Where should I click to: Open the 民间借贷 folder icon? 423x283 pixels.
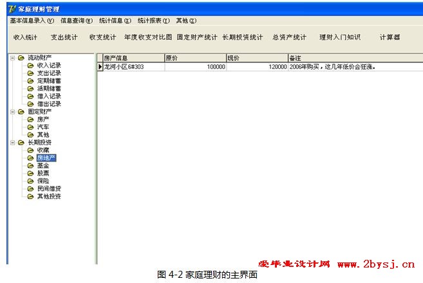pyautogui.click(x=30, y=189)
